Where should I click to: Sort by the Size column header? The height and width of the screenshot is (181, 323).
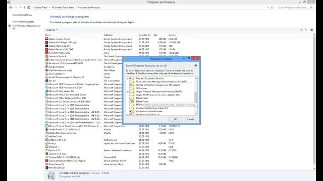pos(155,35)
